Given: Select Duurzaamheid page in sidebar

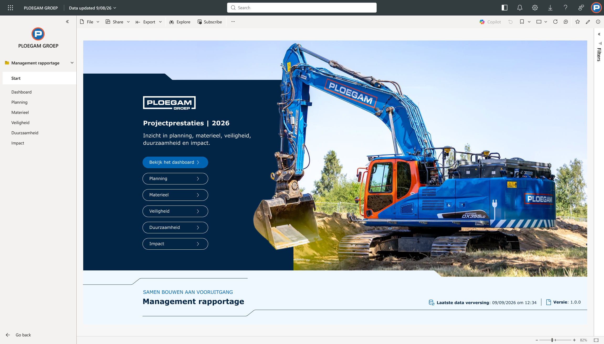Looking at the screenshot, I should tap(25, 133).
